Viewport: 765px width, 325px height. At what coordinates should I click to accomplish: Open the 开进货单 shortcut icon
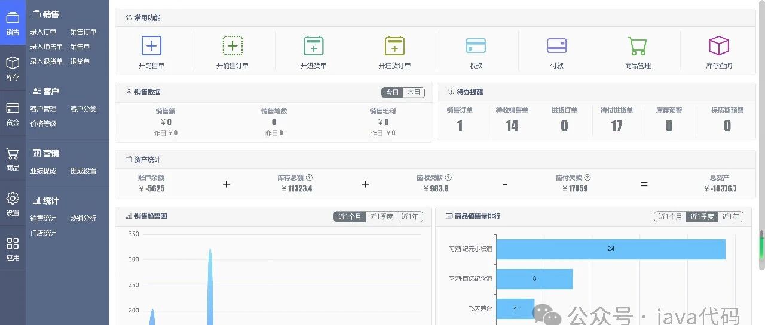[x=314, y=45]
